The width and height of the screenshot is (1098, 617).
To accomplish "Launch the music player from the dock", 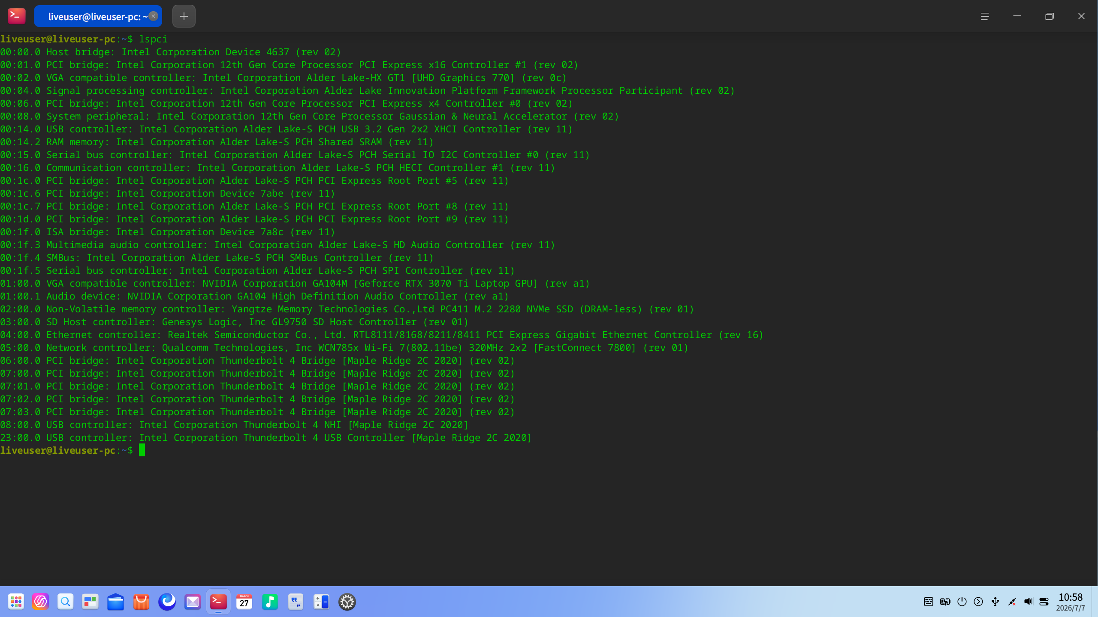I will (270, 602).
